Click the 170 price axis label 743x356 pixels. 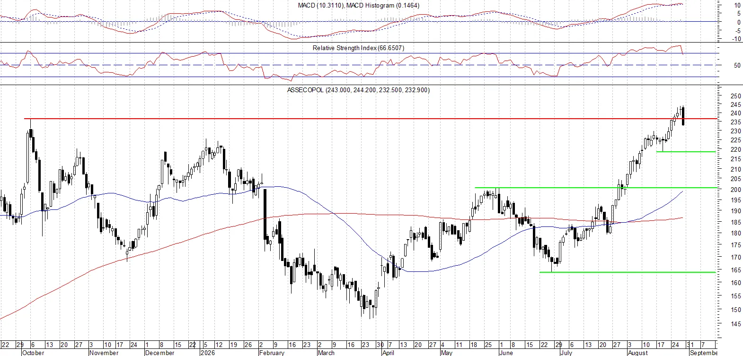736,257
